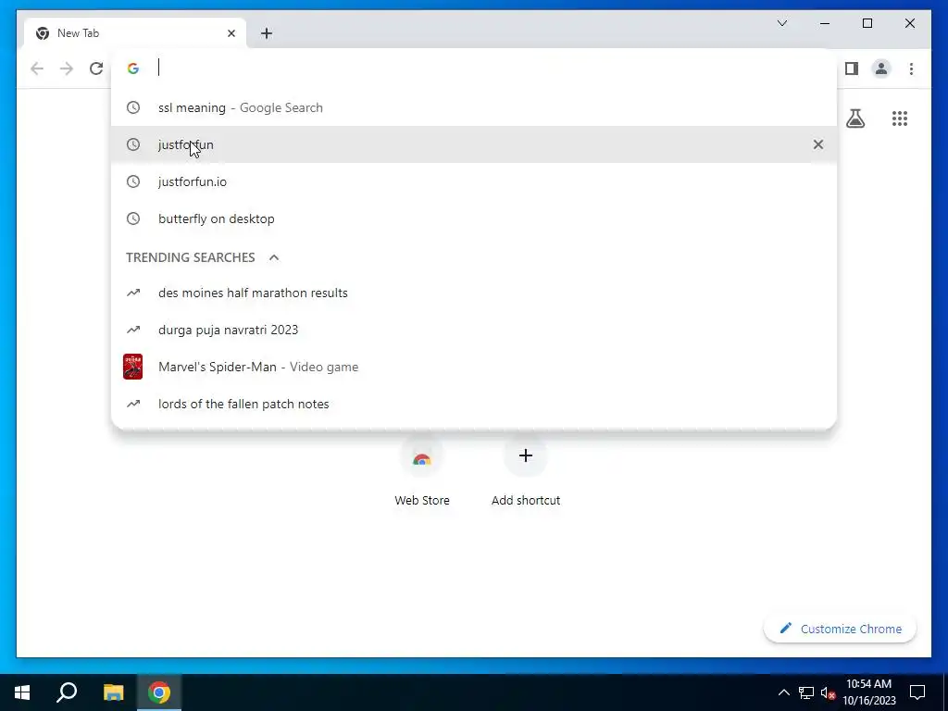Viewport: 948px width, 711px height.
Task: Open the profile avatar menu
Action: 881,69
